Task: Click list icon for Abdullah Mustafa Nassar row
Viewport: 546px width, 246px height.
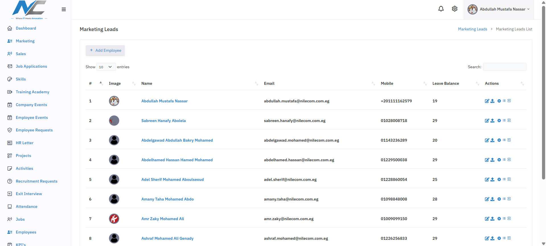Action: click(x=504, y=101)
